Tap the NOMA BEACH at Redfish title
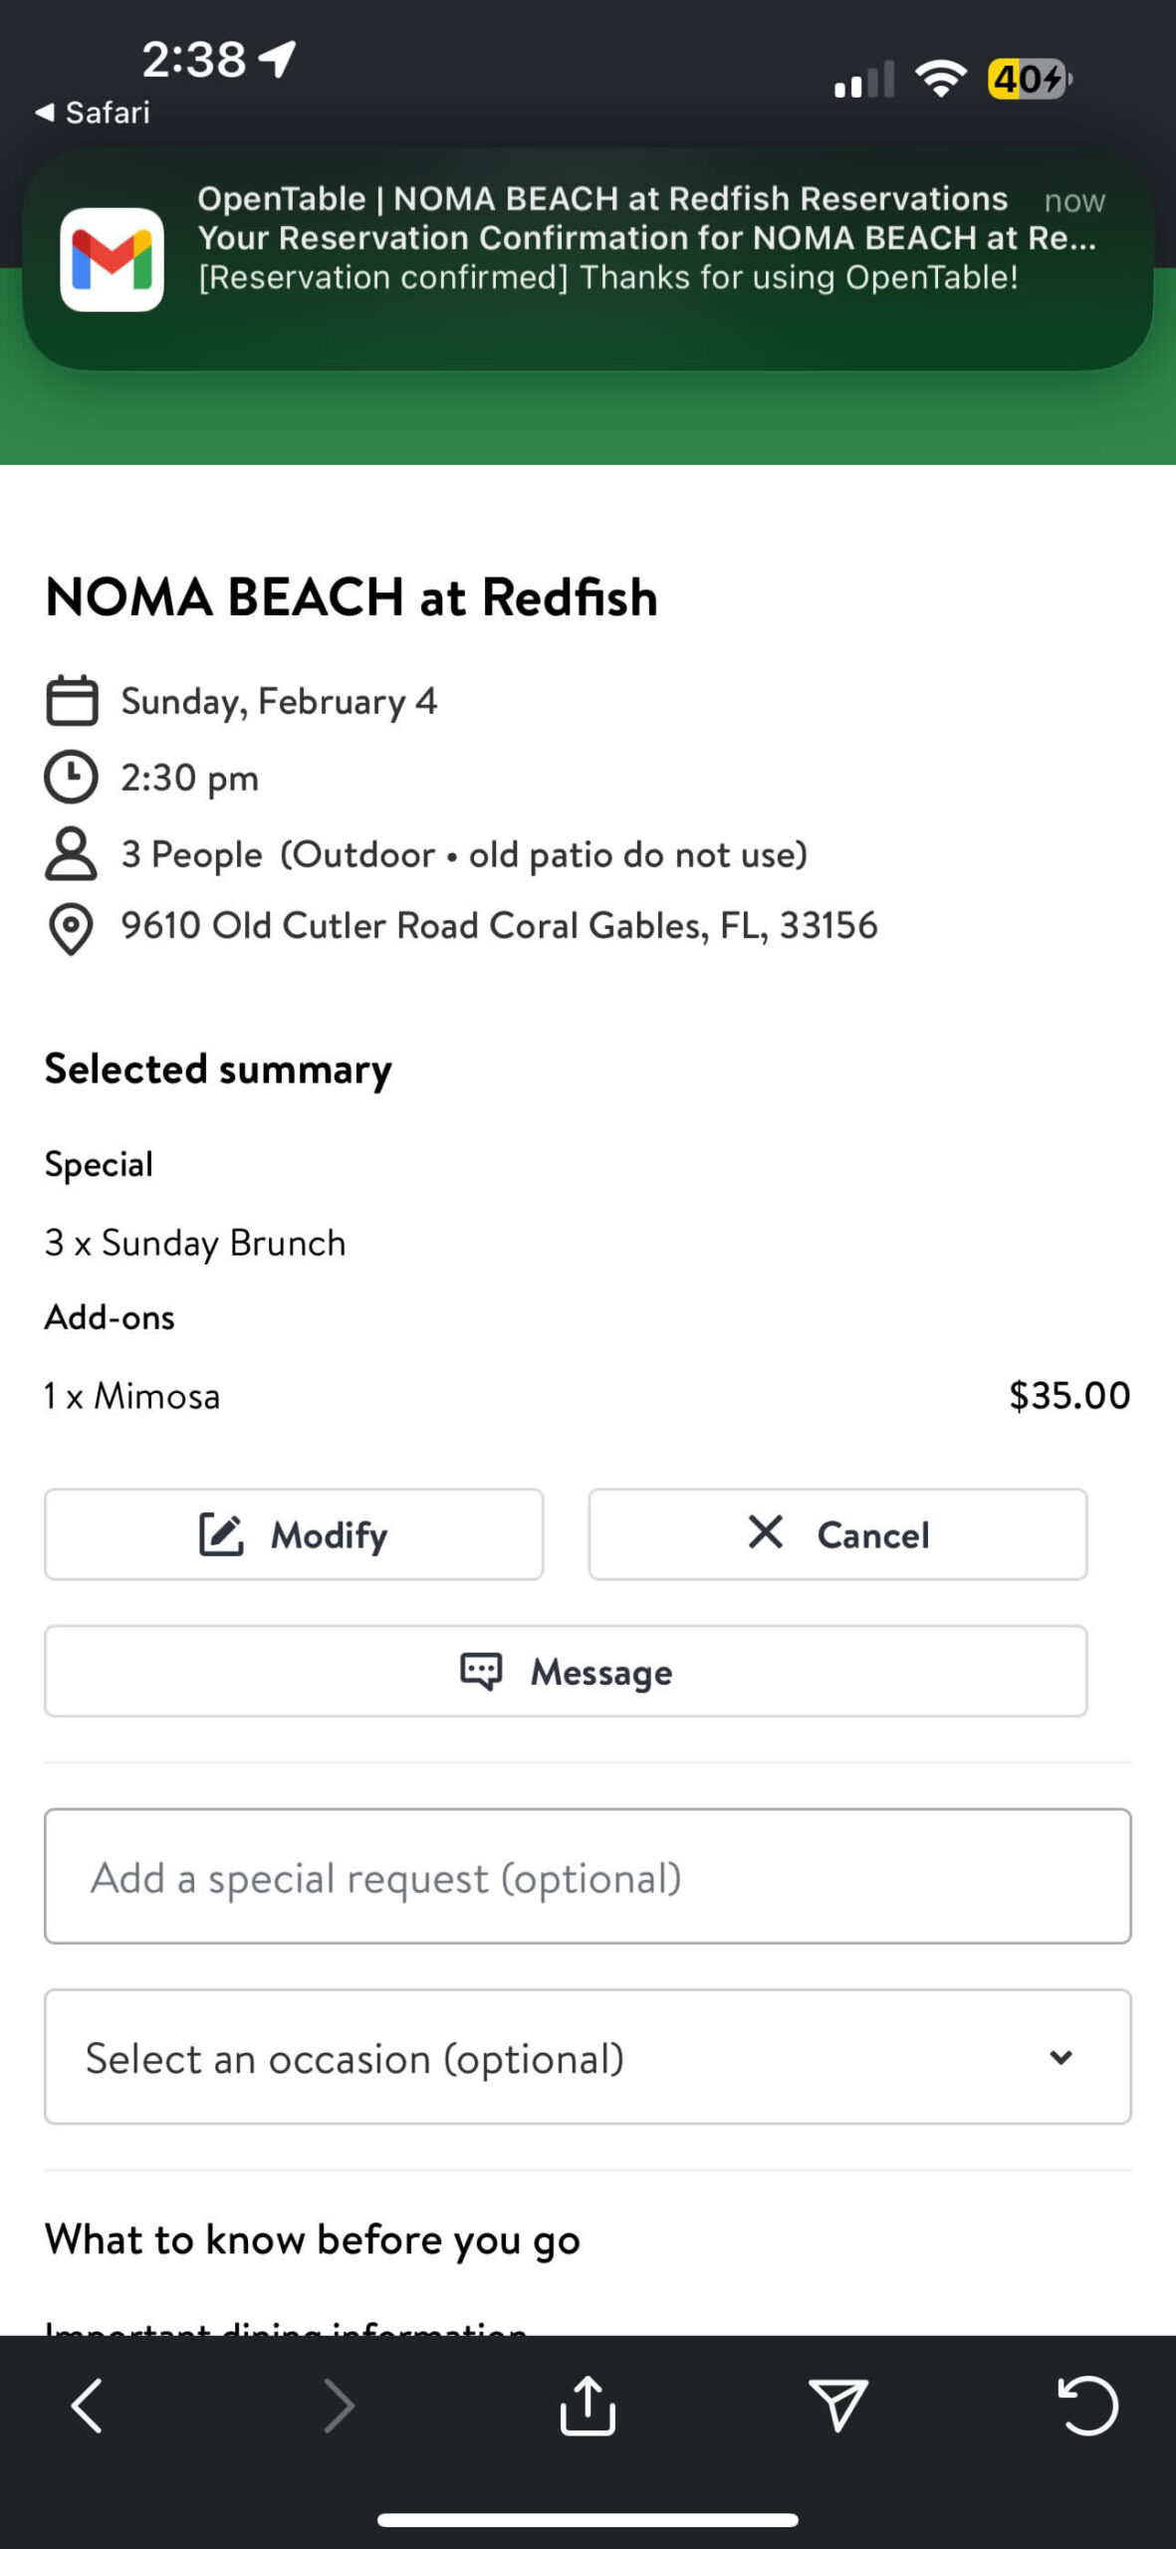The width and height of the screenshot is (1176, 2549). click(x=352, y=597)
